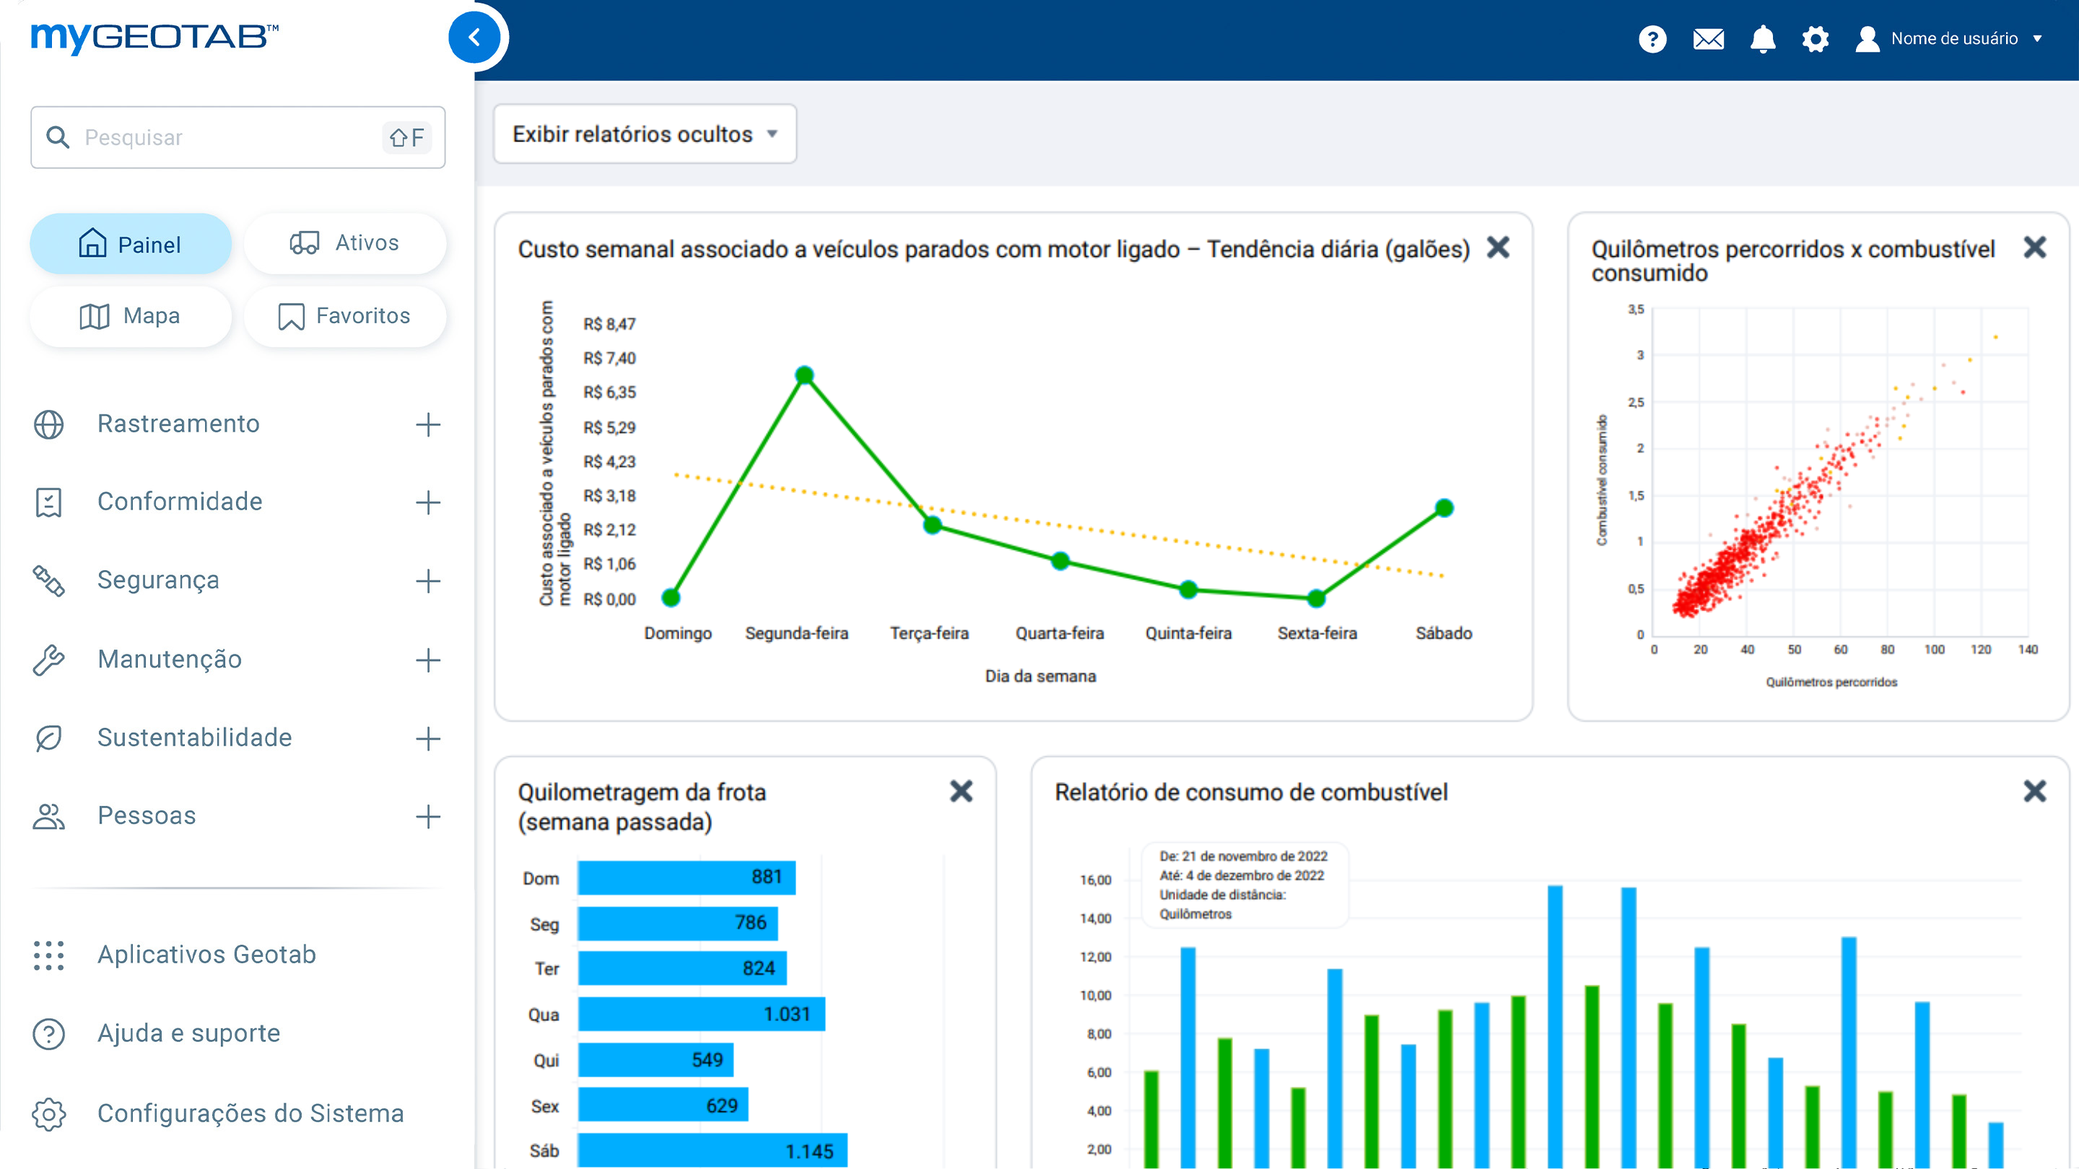Switch to the Ativos tab
This screenshot has width=2079, height=1169.
pyautogui.click(x=344, y=243)
